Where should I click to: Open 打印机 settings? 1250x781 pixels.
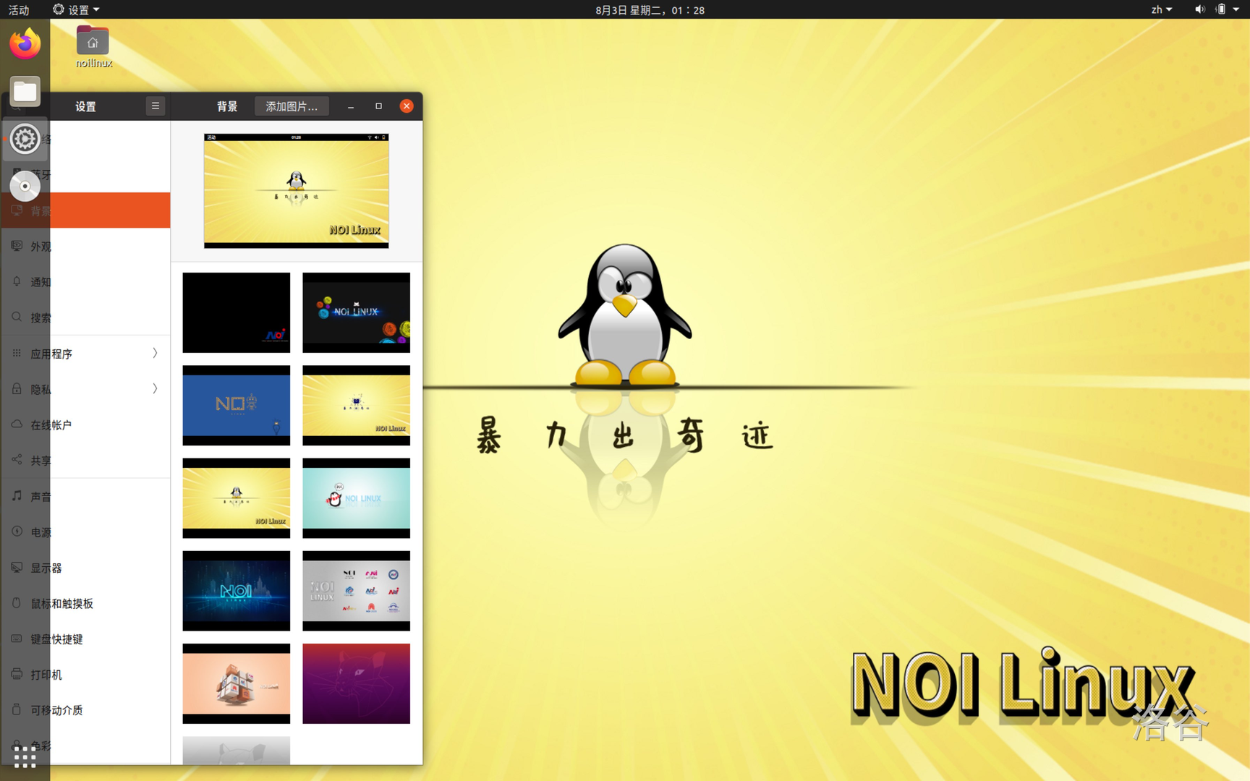point(85,674)
